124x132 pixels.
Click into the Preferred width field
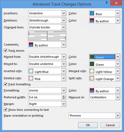coord(45,97)
